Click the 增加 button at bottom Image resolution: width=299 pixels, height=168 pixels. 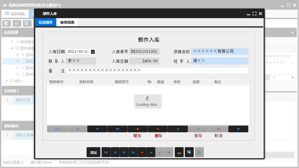coord(93,152)
